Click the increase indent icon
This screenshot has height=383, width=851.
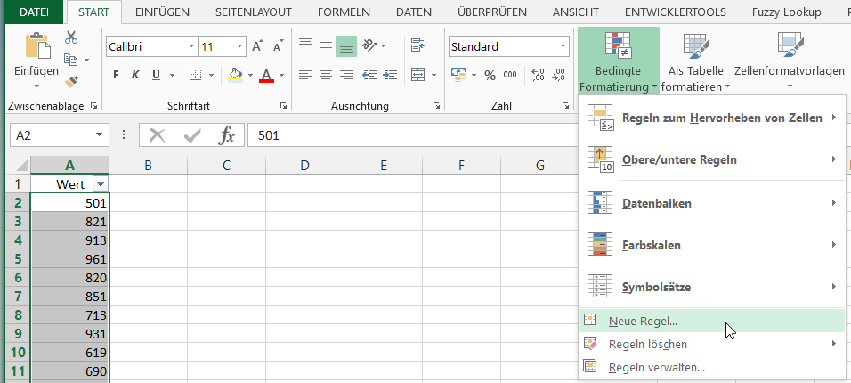[x=390, y=75]
